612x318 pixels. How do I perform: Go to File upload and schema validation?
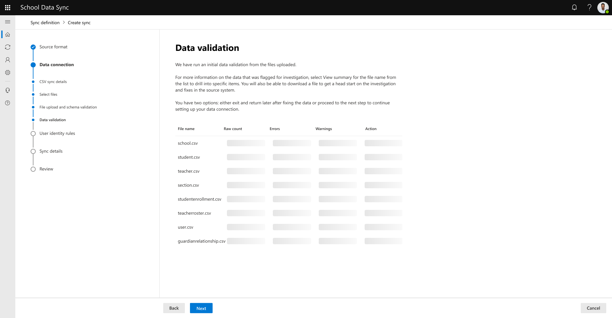pyautogui.click(x=68, y=107)
